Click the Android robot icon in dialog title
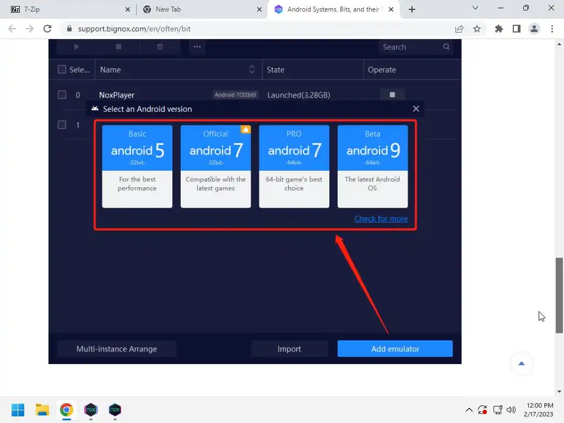 (95, 109)
